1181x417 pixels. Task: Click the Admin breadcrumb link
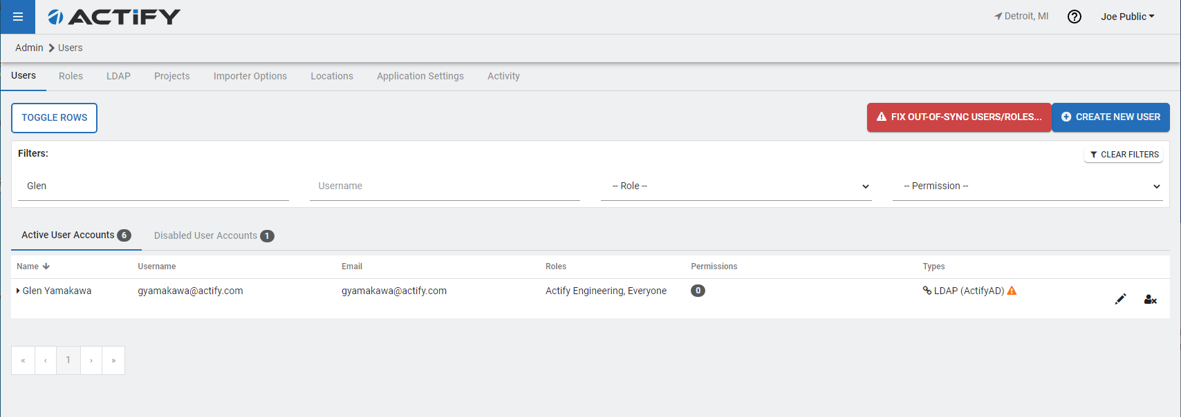click(29, 48)
